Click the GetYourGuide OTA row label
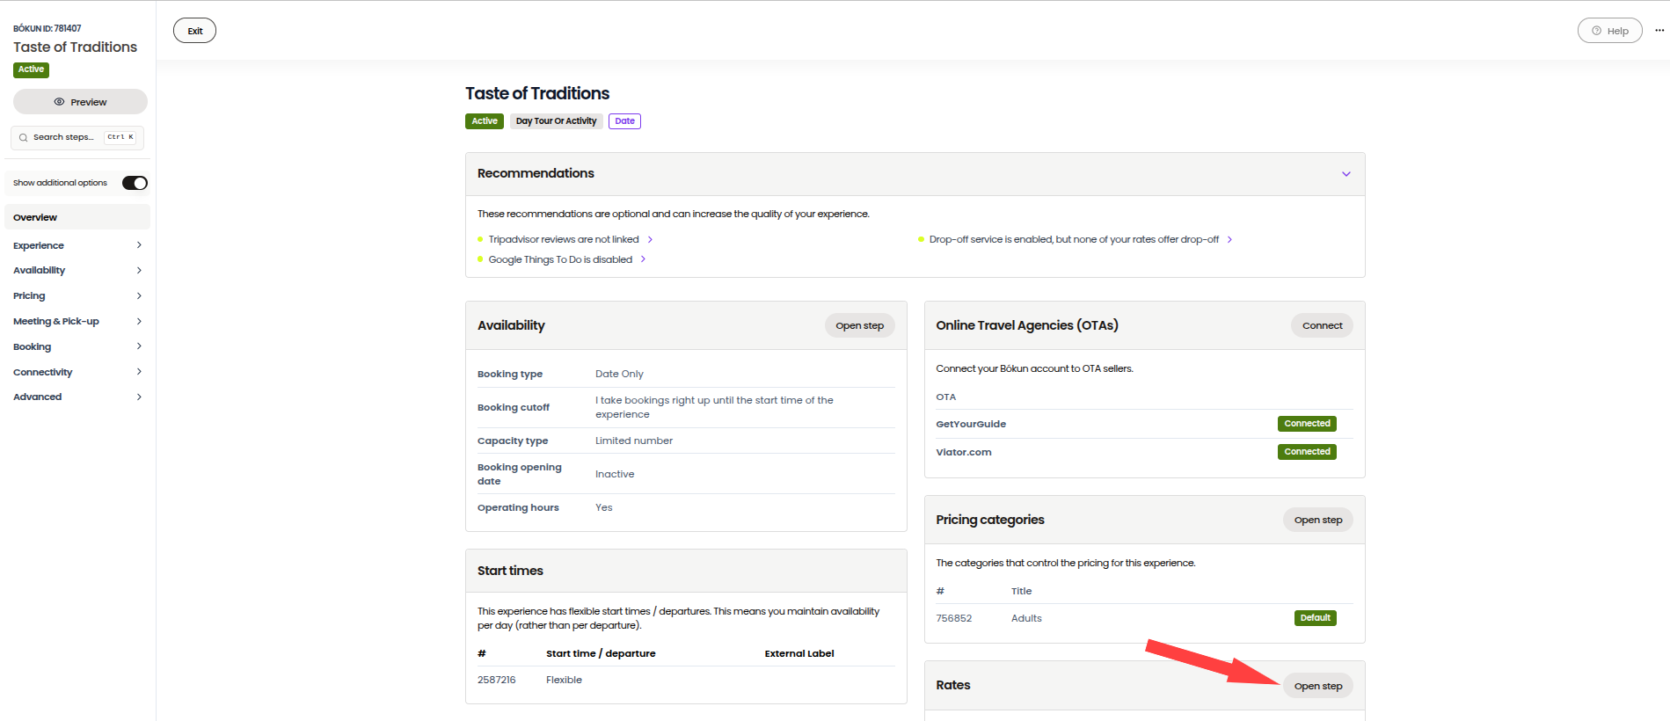1670x721 pixels. pos(971,424)
